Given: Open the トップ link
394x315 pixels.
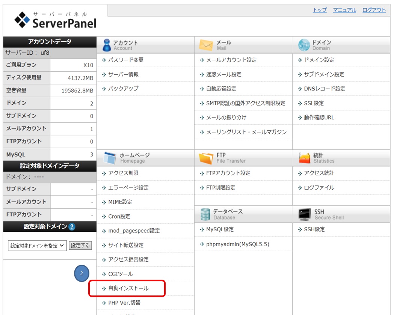Looking at the screenshot, I should pos(320,10).
